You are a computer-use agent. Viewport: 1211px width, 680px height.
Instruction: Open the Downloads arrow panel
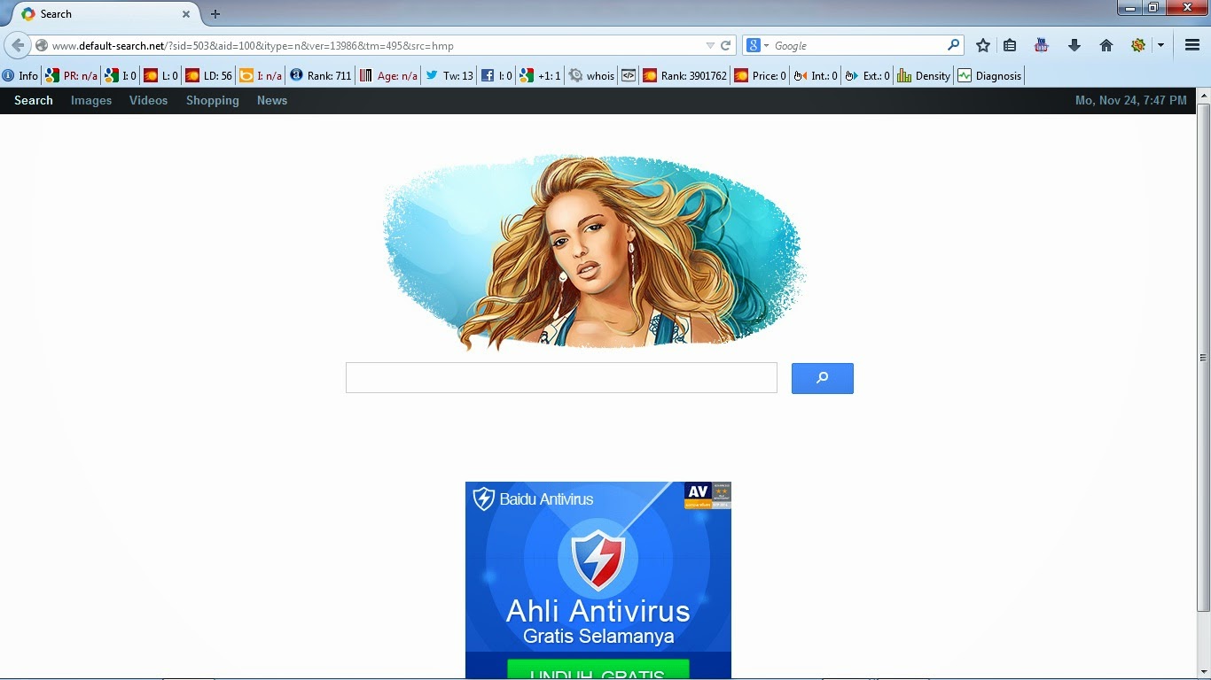pyautogui.click(x=1074, y=46)
